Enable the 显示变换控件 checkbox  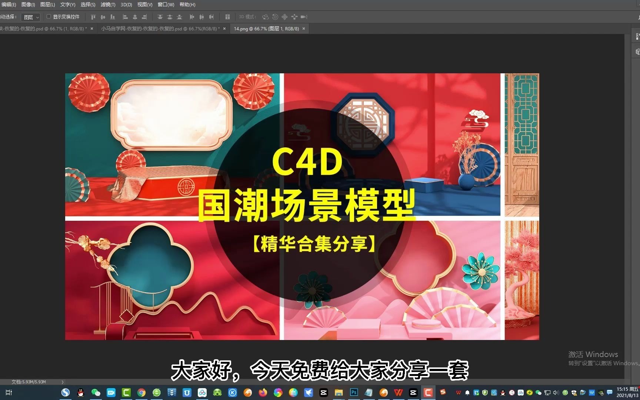(49, 17)
